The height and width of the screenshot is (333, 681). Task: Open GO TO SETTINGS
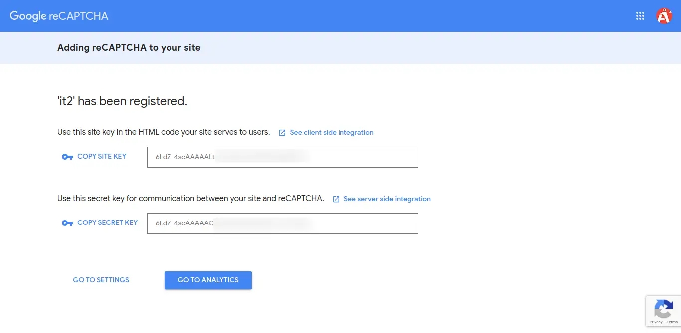(x=101, y=280)
